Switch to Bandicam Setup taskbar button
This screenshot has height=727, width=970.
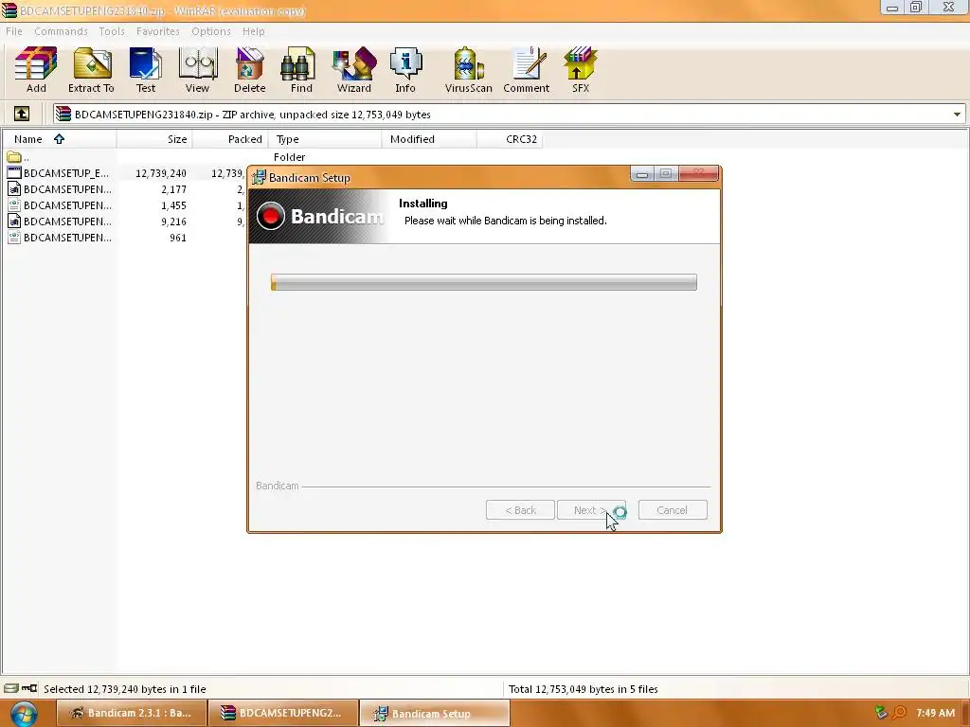(435, 713)
